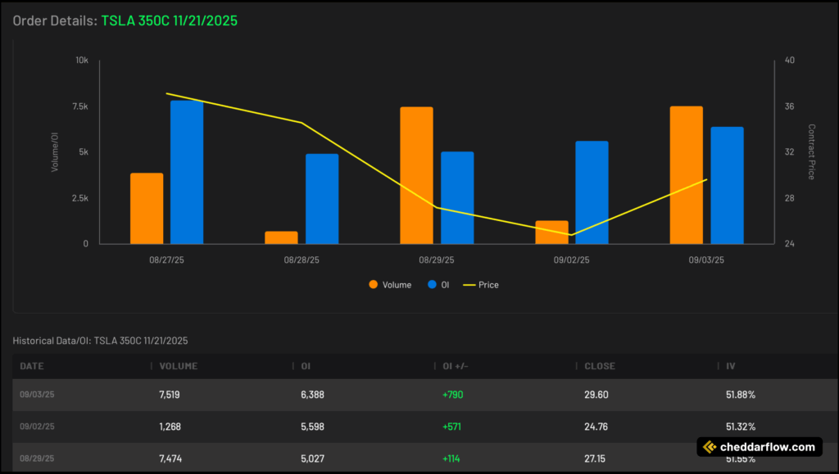The width and height of the screenshot is (839, 474).
Task: Click the 08/29/25 orange volume bar
Action: click(x=416, y=175)
